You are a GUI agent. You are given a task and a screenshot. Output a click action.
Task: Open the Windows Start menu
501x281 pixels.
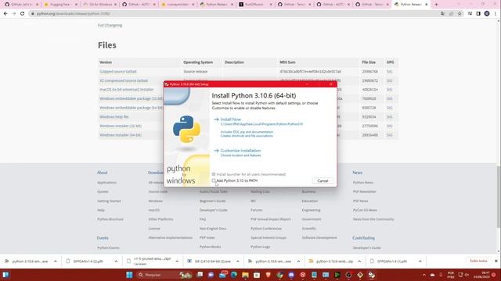pos(129,275)
